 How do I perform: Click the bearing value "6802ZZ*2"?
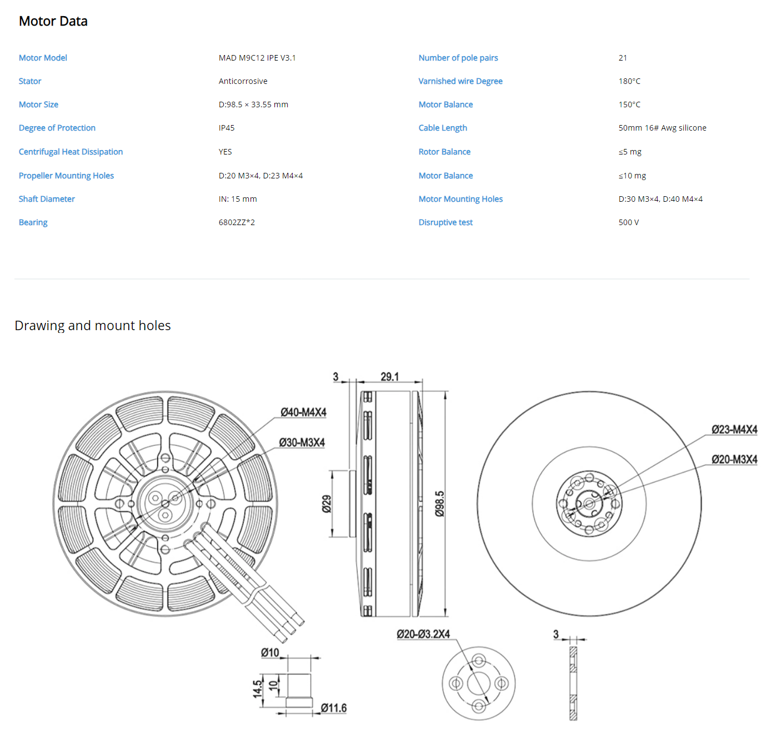237,222
